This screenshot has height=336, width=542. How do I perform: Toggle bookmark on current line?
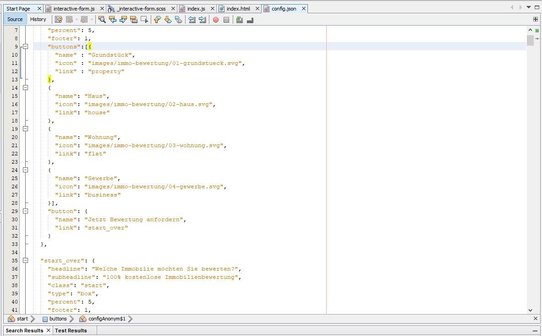pyautogui.click(x=178, y=20)
